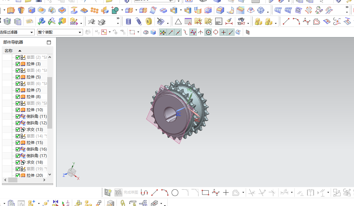The image size is (354, 206).
Task: Uncheck the 拉伸 (3) feature checkbox
Action: (x=18, y=64)
